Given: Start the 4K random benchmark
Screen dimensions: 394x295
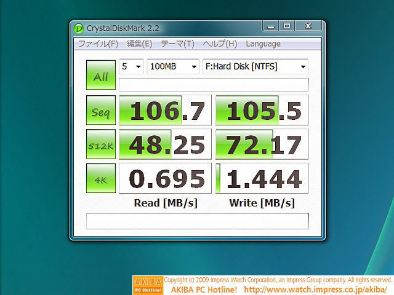Looking at the screenshot, I should (x=101, y=178).
